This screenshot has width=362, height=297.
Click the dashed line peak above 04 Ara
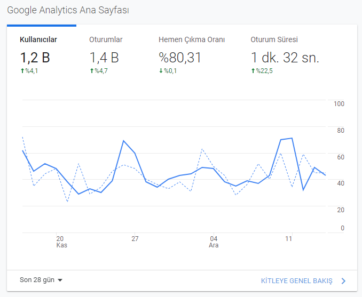(x=202, y=149)
